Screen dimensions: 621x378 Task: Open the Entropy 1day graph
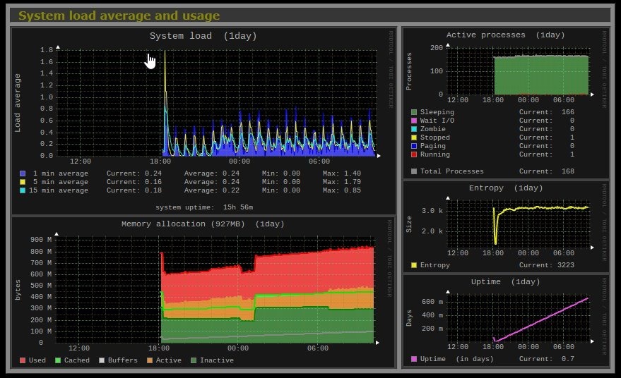pyautogui.click(x=519, y=222)
